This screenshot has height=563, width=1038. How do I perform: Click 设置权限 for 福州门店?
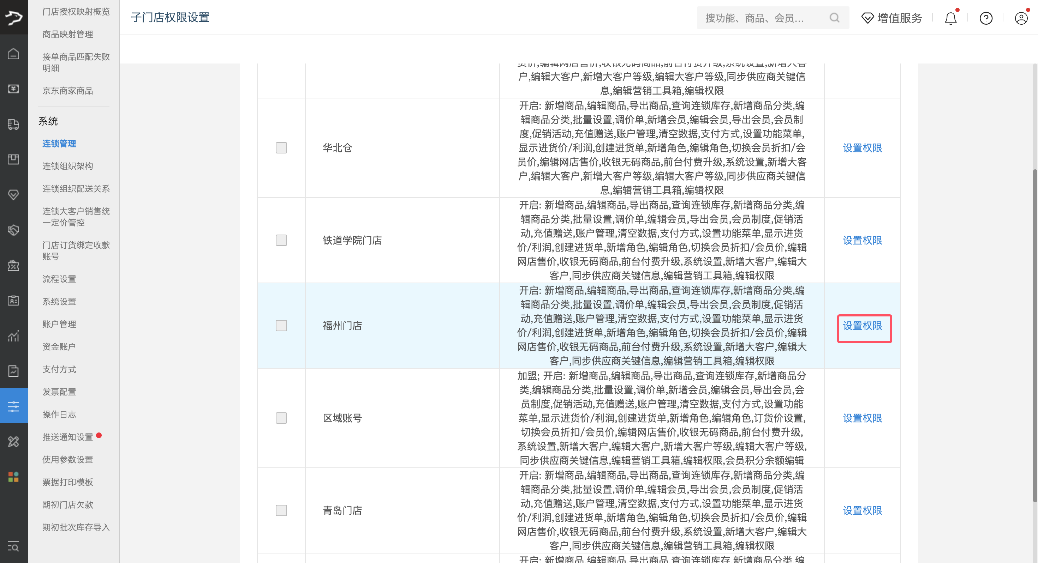[863, 326]
